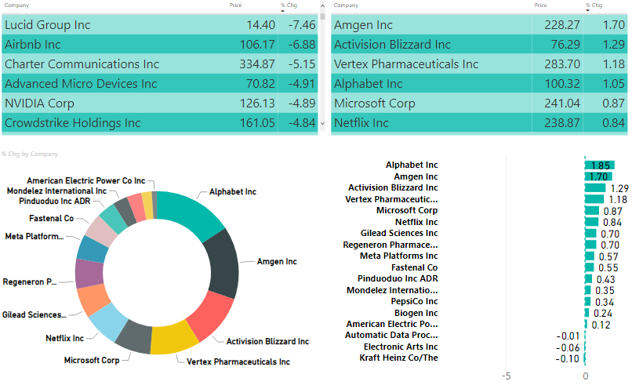The height and width of the screenshot is (385, 632).
Task: Click the left table Price column header
Action: 235,5
